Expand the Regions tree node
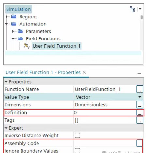The width and height of the screenshot is (147, 153). 7,17
